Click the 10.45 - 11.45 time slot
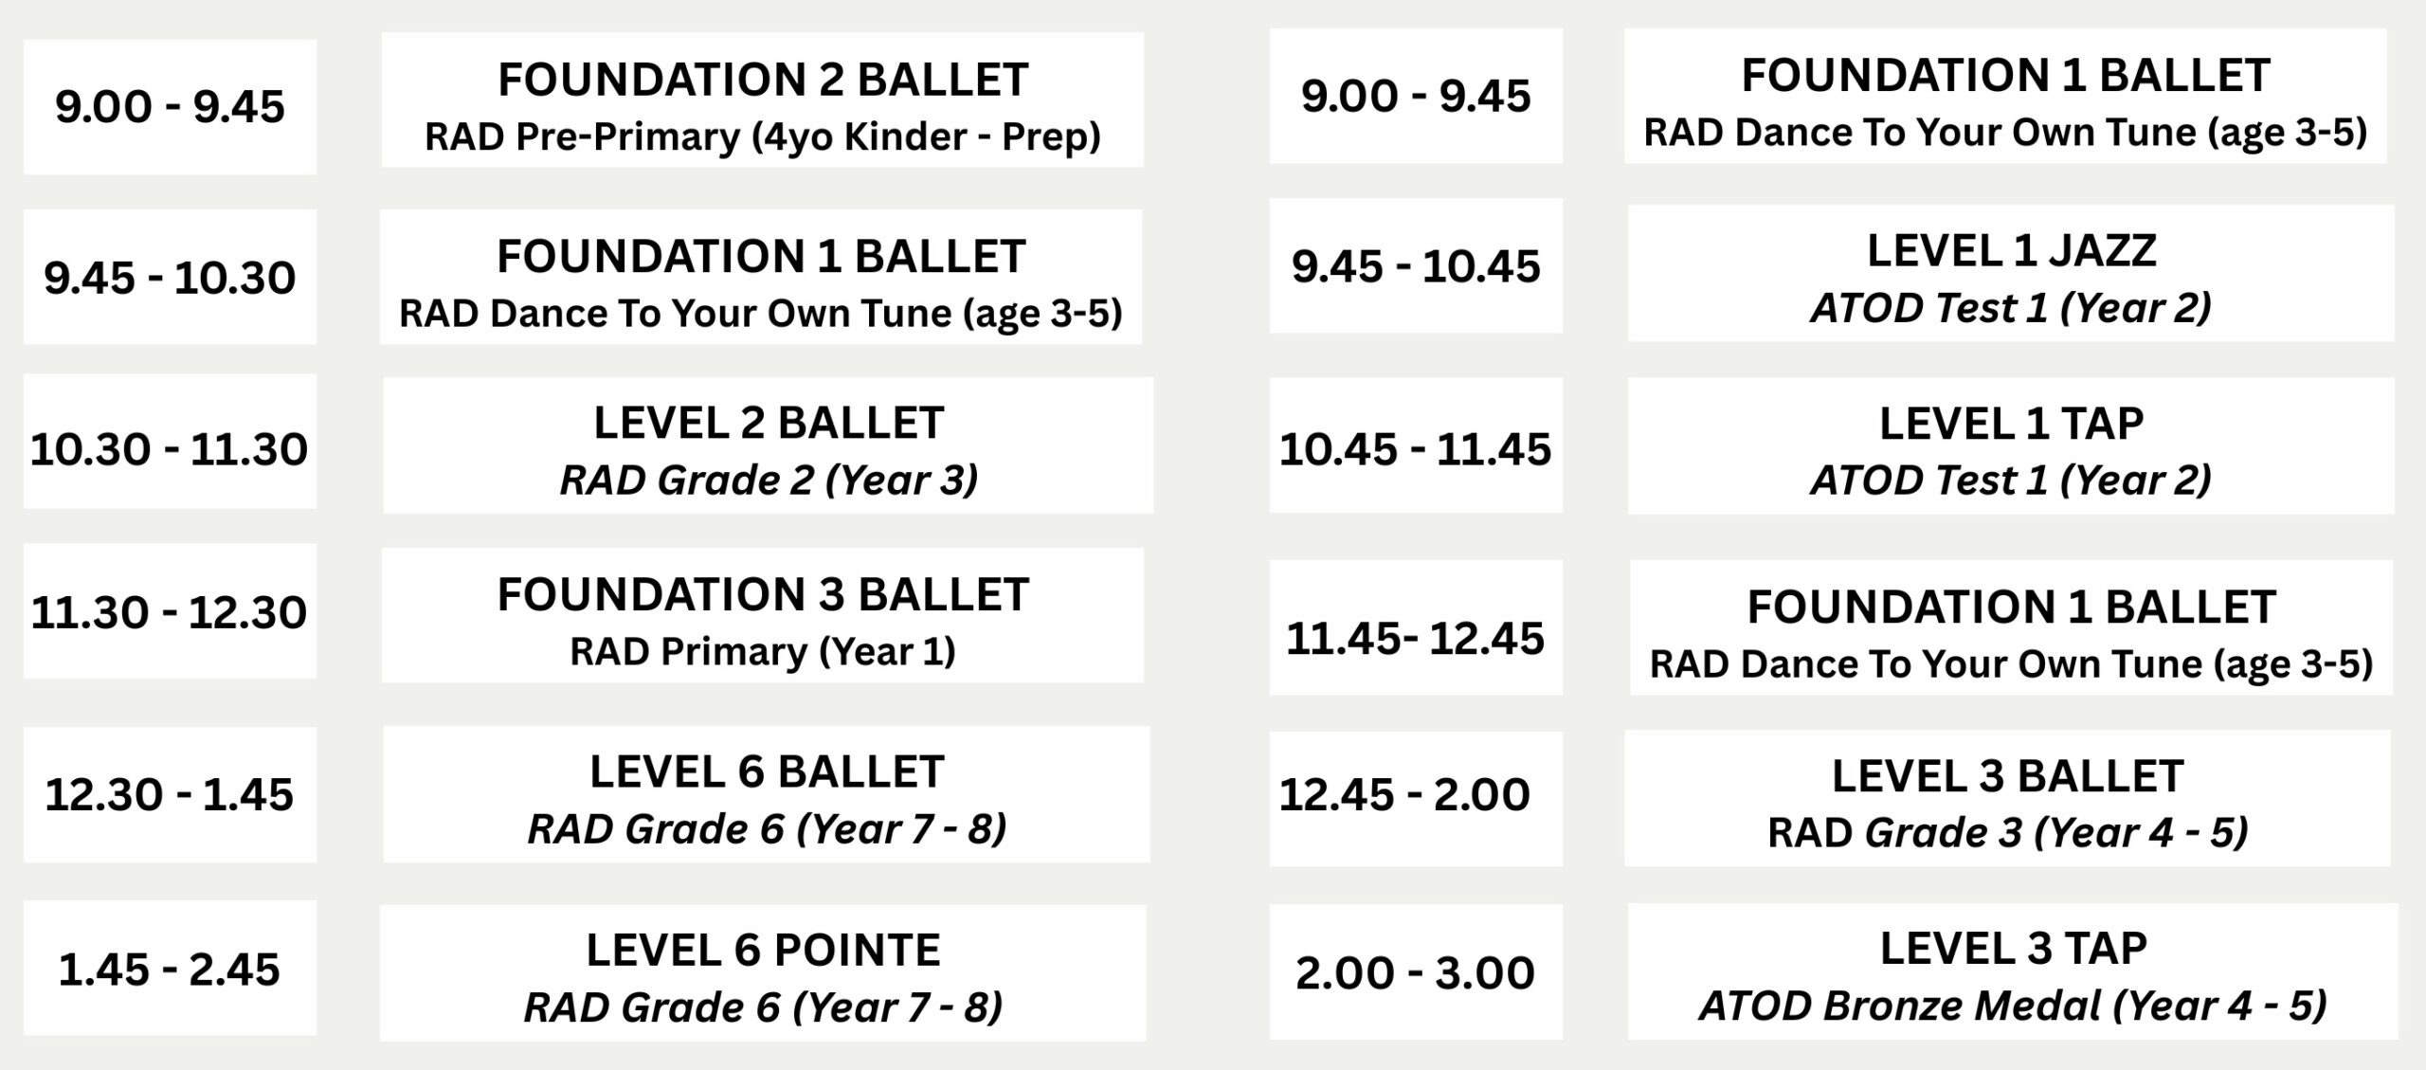2426x1070 pixels. [1416, 445]
